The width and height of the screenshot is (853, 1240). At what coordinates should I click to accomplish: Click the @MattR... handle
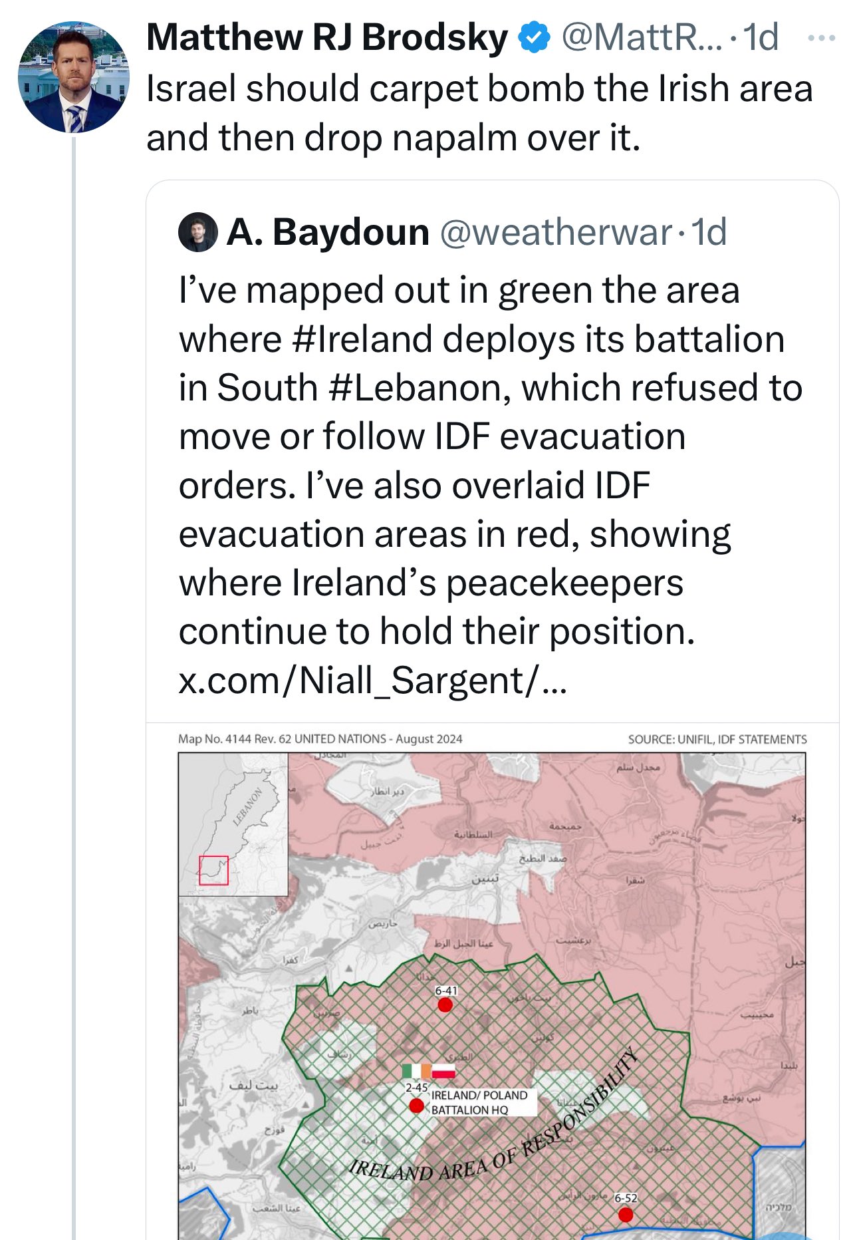[x=642, y=37]
